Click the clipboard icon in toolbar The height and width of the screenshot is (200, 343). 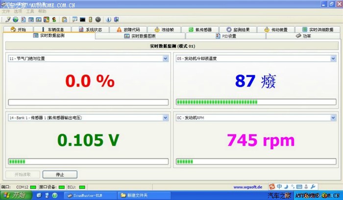(65, 20)
